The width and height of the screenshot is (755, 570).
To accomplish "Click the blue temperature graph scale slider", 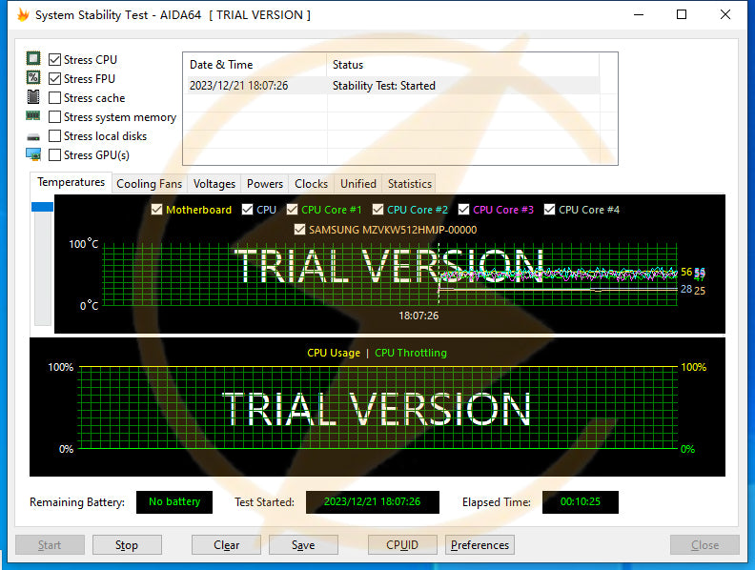I will coord(42,207).
